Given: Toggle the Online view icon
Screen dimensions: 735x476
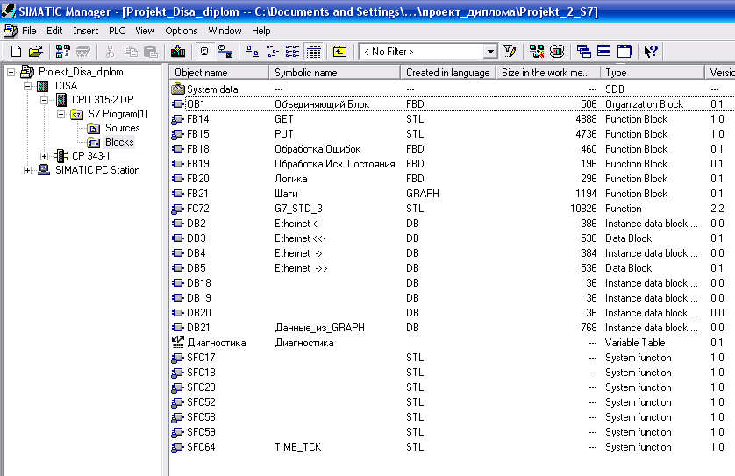Looking at the screenshot, I should 205,52.
